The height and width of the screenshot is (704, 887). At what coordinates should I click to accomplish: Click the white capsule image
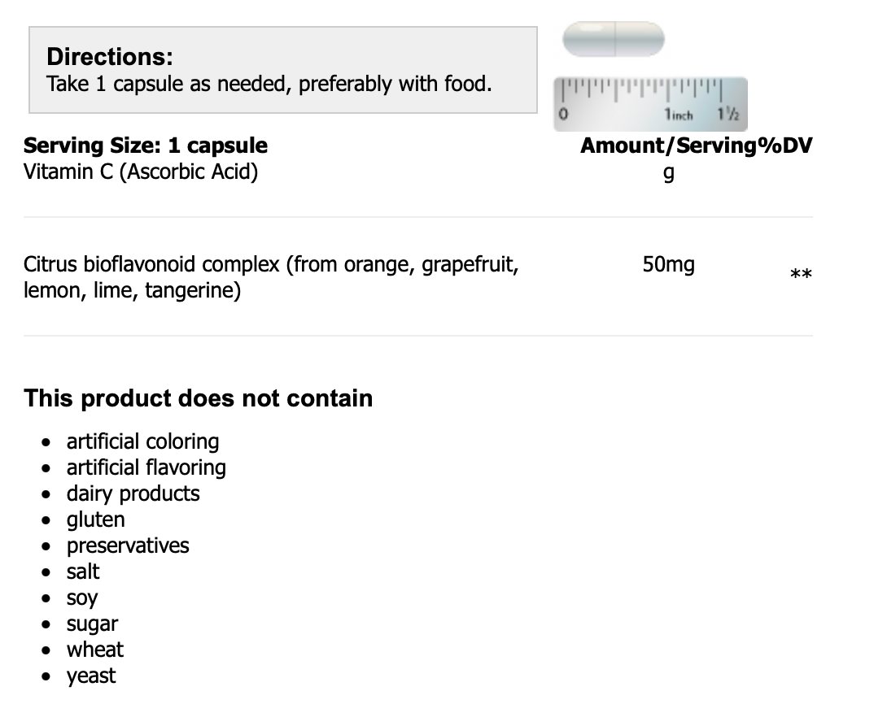[x=614, y=40]
